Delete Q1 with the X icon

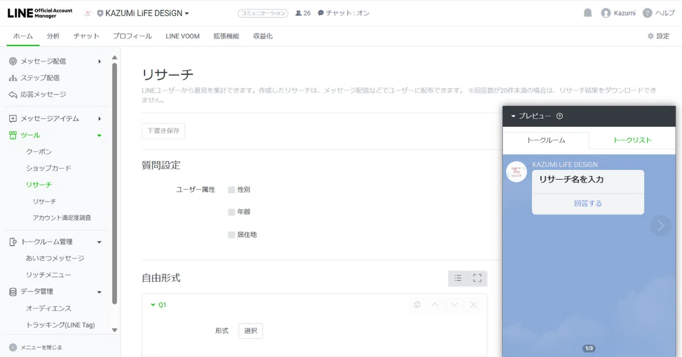pos(473,305)
